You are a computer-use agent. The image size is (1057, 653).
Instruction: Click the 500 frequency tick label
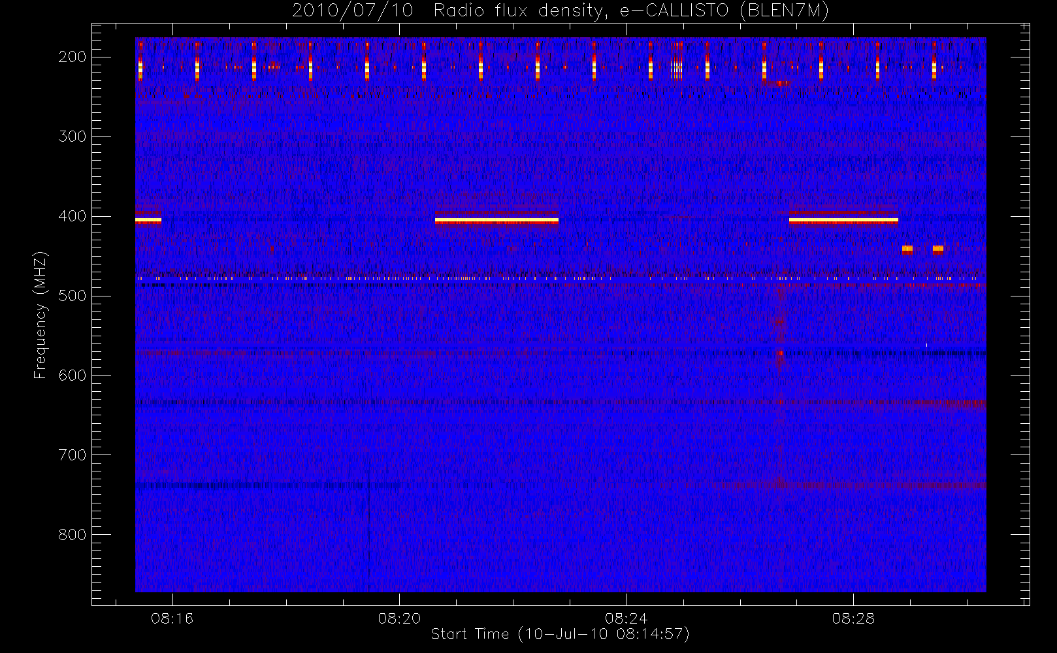pyautogui.click(x=73, y=296)
